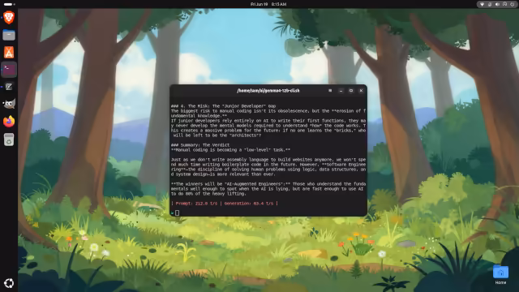Open the Zed editor dock icon

point(9,87)
